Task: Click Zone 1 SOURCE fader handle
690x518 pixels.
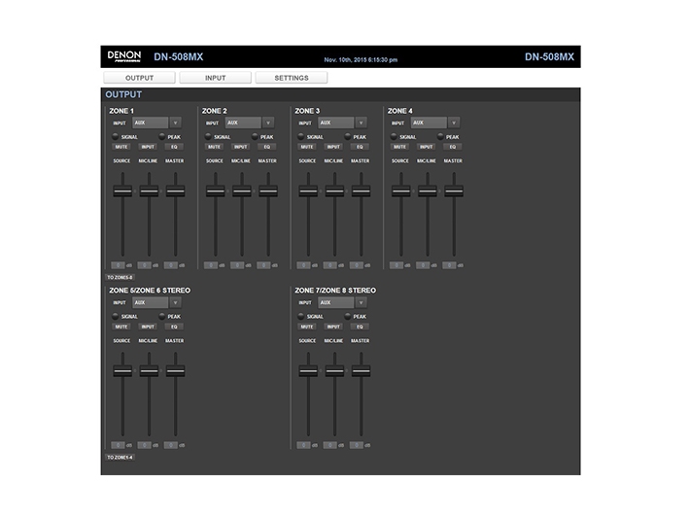Action: click(122, 191)
